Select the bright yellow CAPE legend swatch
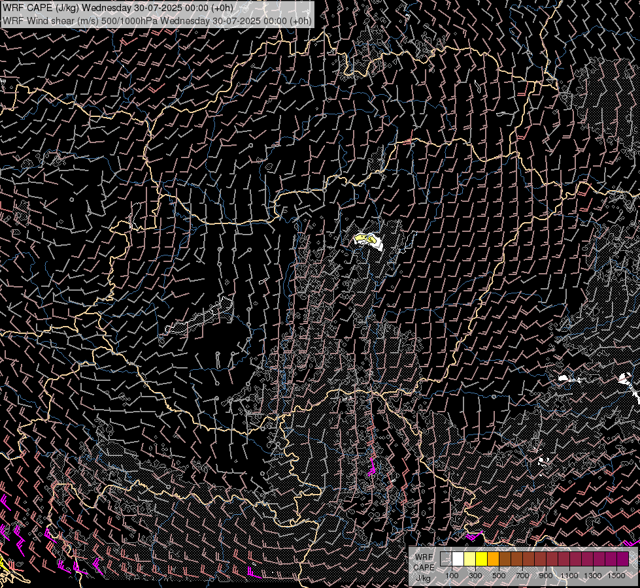This screenshot has height=588, width=640. (x=482, y=559)
